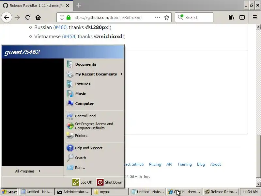Click the Log Off key icon
This screenshot has width=261, height=196.
pyautogui.click(x=76, y=182)
